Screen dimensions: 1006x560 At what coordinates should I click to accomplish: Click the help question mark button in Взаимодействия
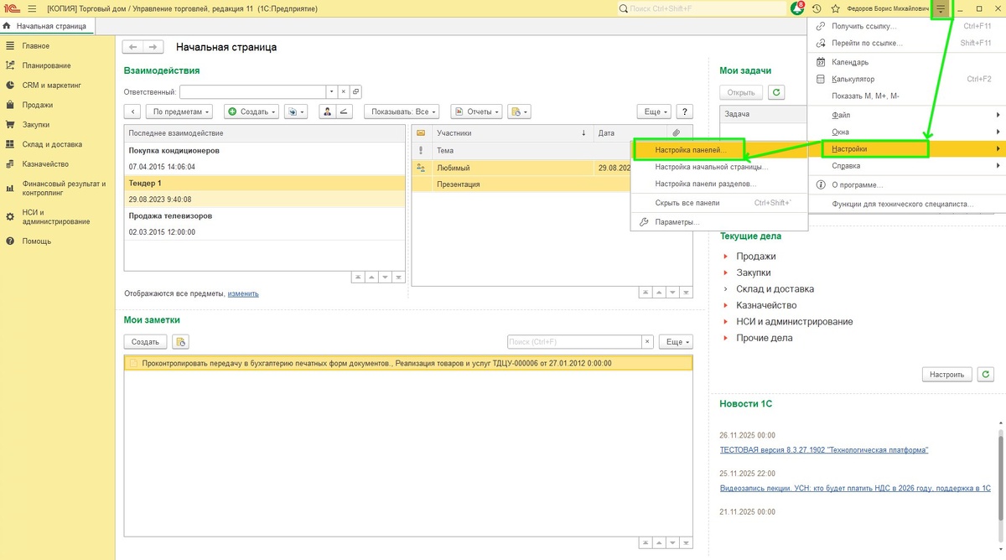685,111
